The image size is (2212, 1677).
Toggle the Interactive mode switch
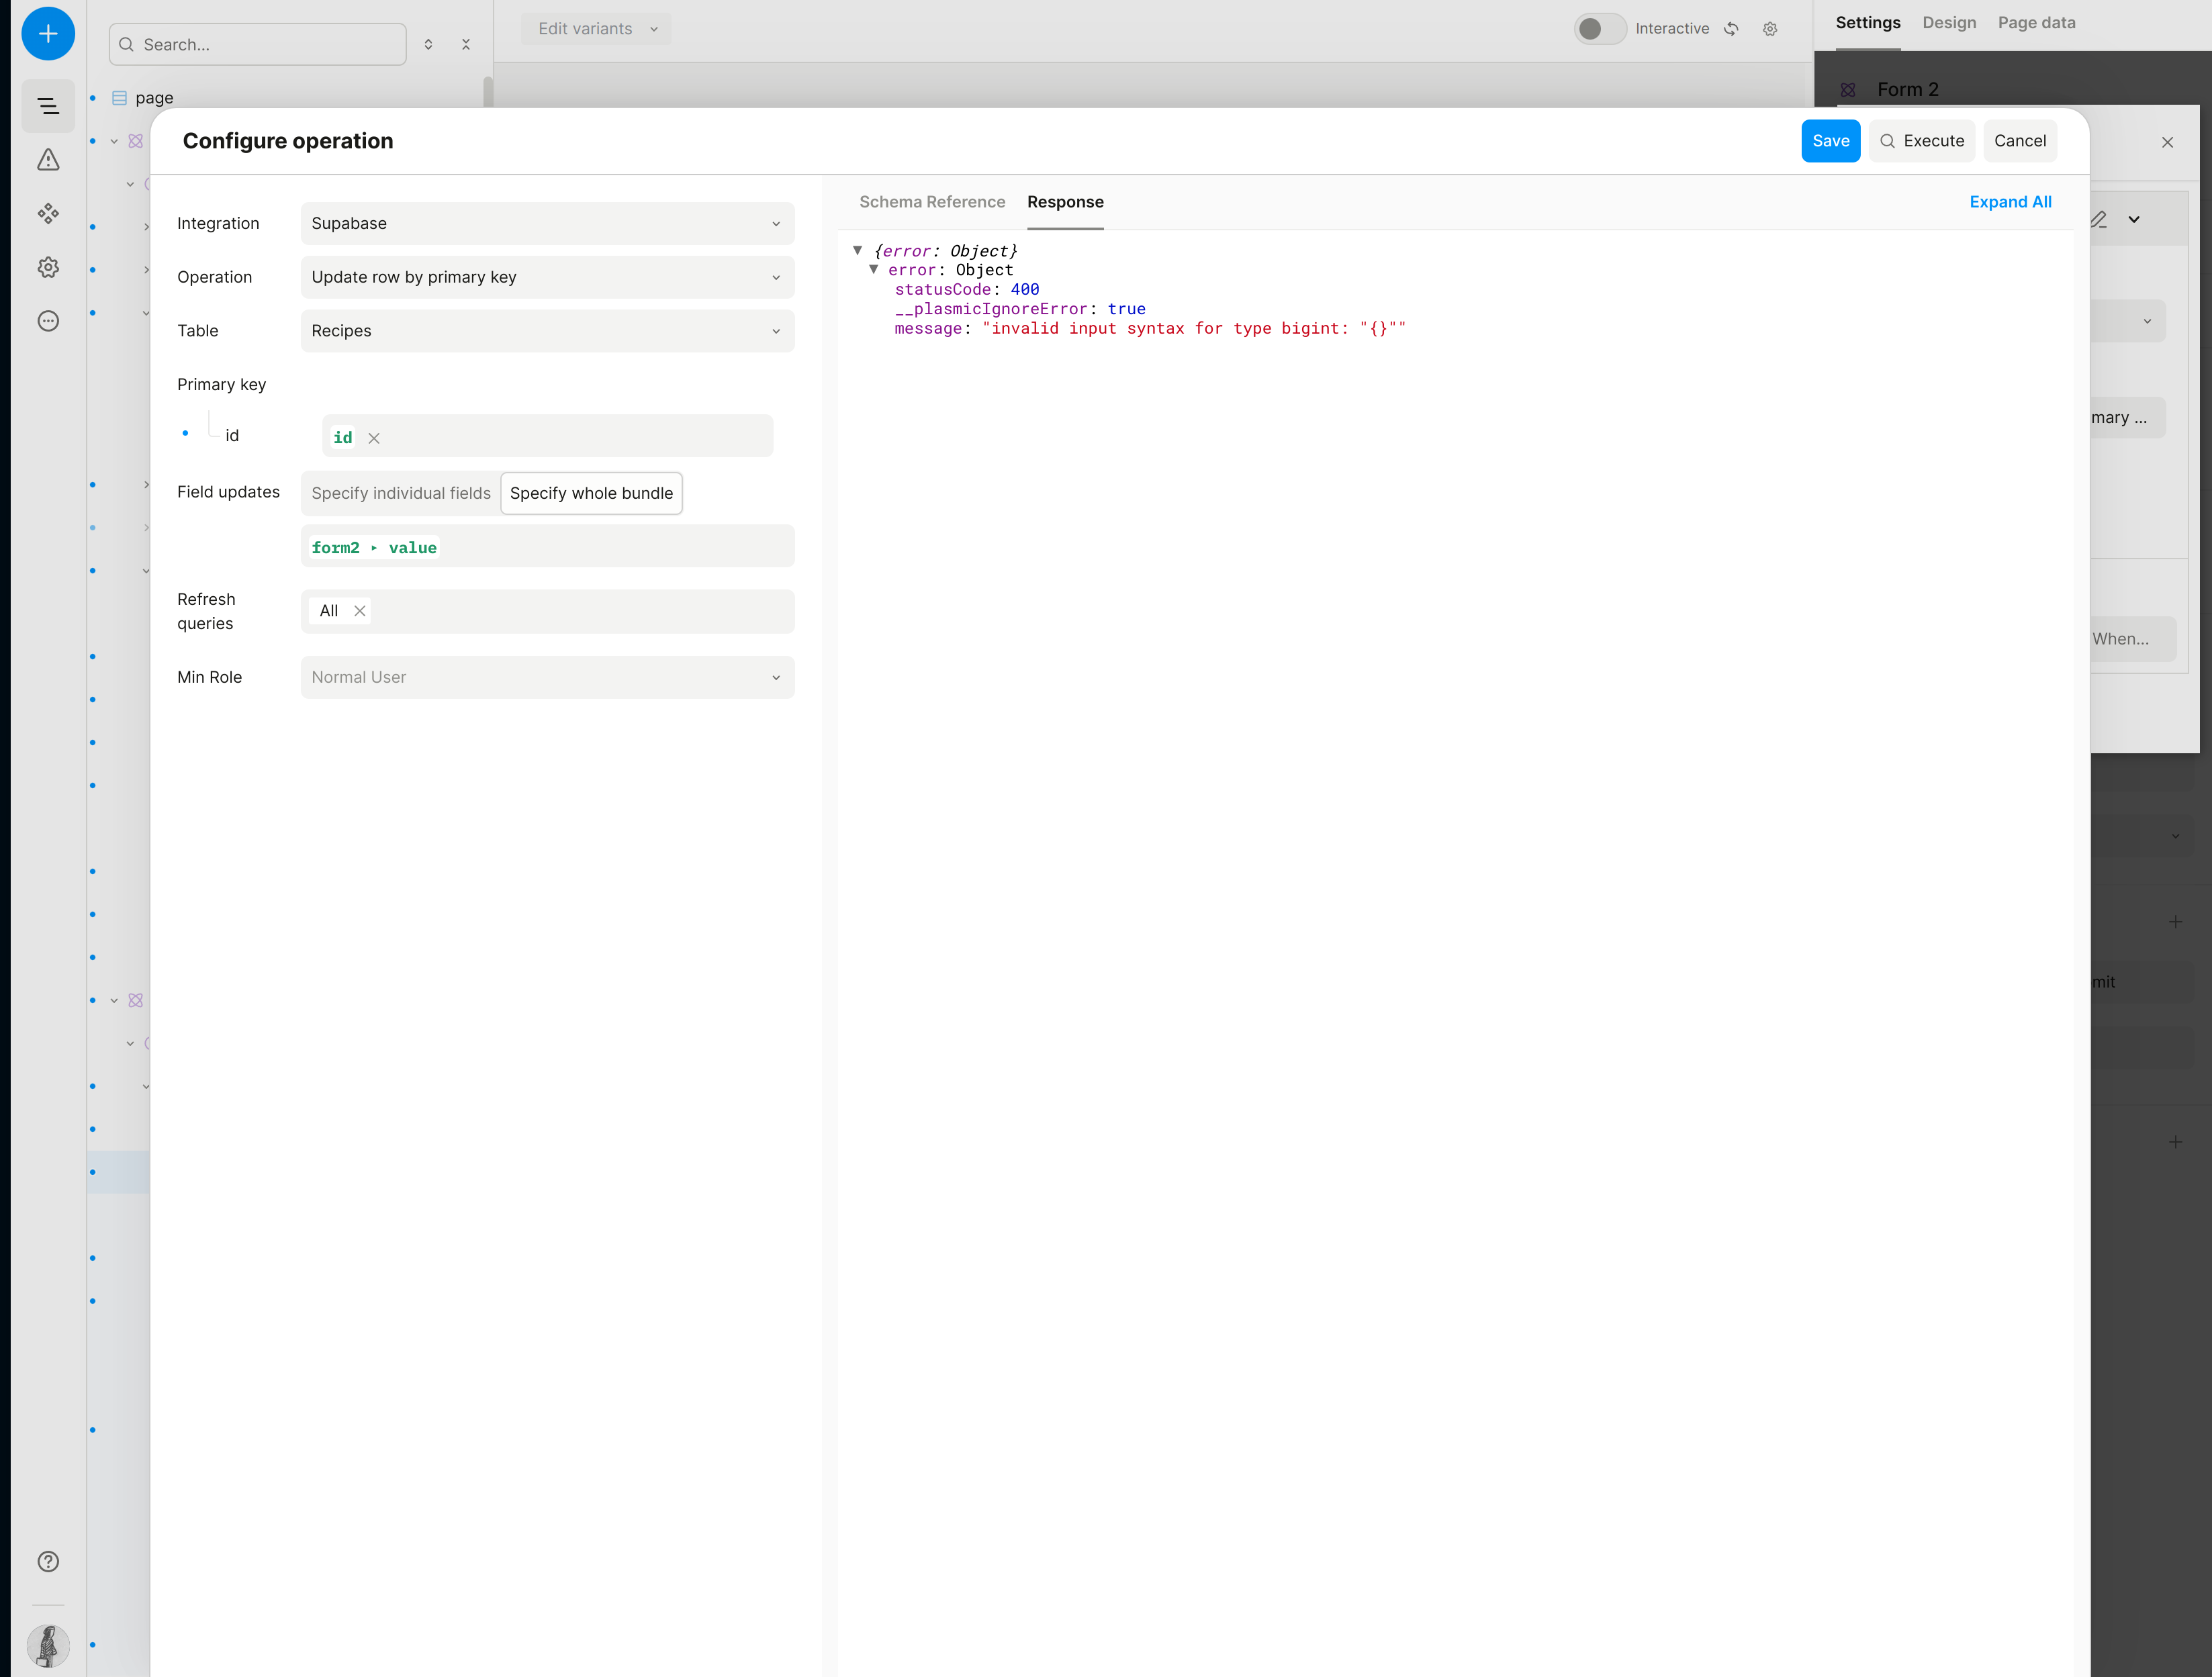click(x=1600, y=29)
